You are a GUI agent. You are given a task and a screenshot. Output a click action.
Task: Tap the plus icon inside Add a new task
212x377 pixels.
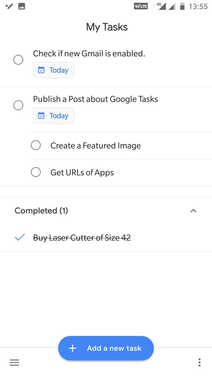pos(72,348)
